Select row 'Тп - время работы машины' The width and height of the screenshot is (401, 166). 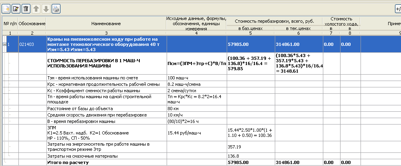pyautogui.click(x=107, y=99)
